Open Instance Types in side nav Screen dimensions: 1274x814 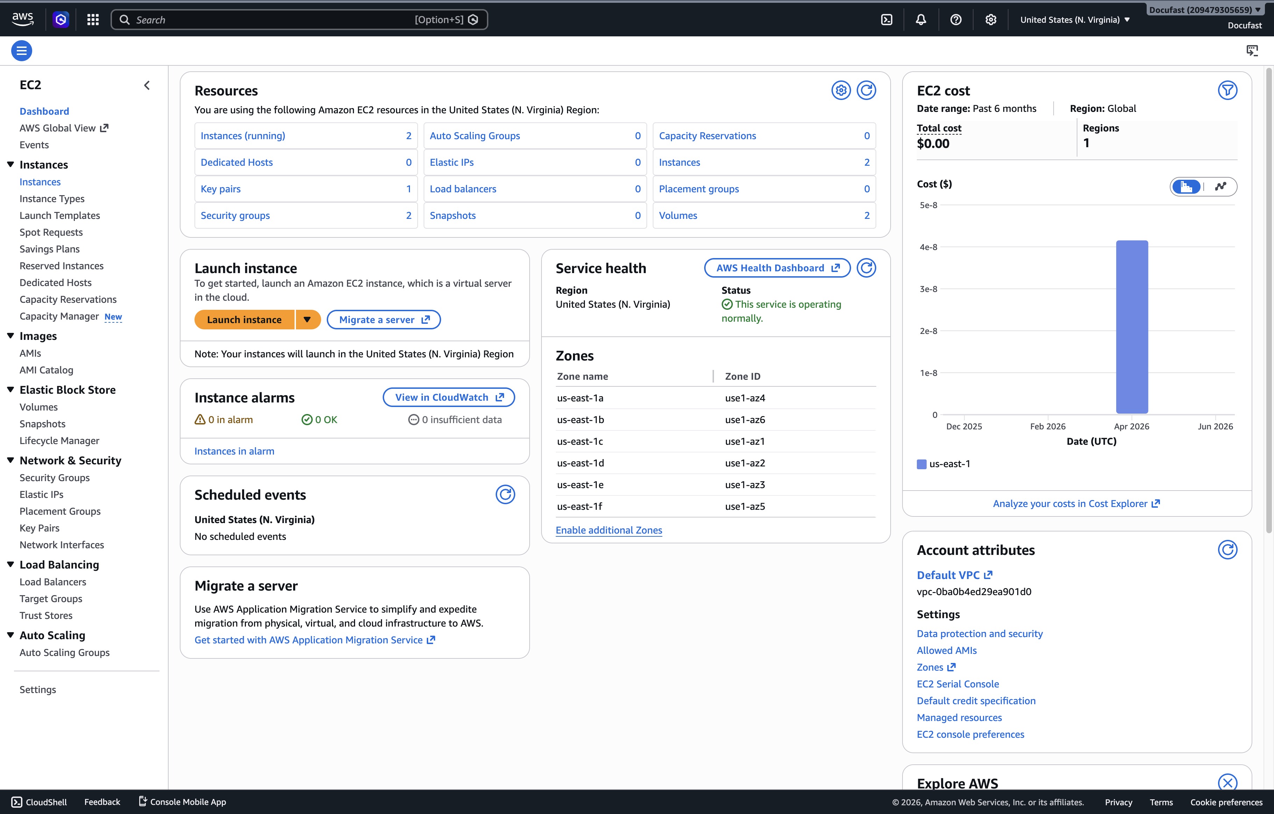52,199
